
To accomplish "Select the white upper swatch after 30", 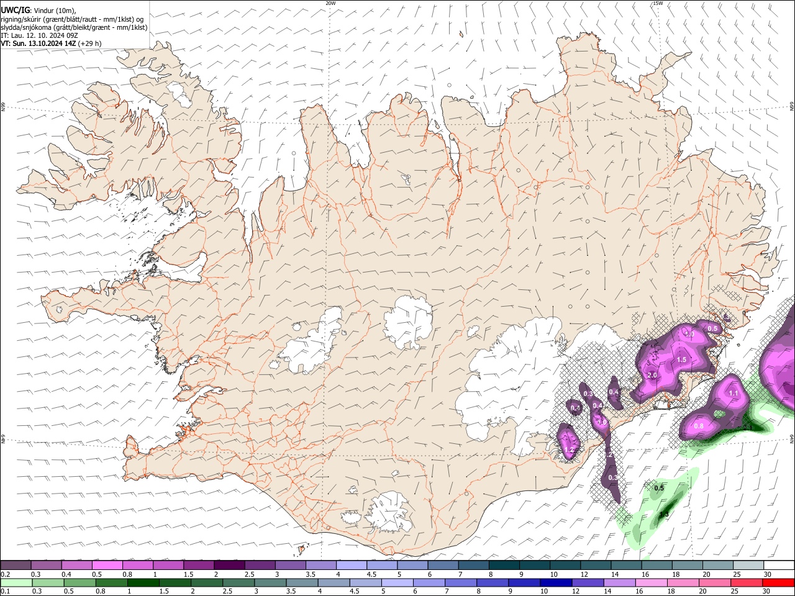I will [779, 565].
